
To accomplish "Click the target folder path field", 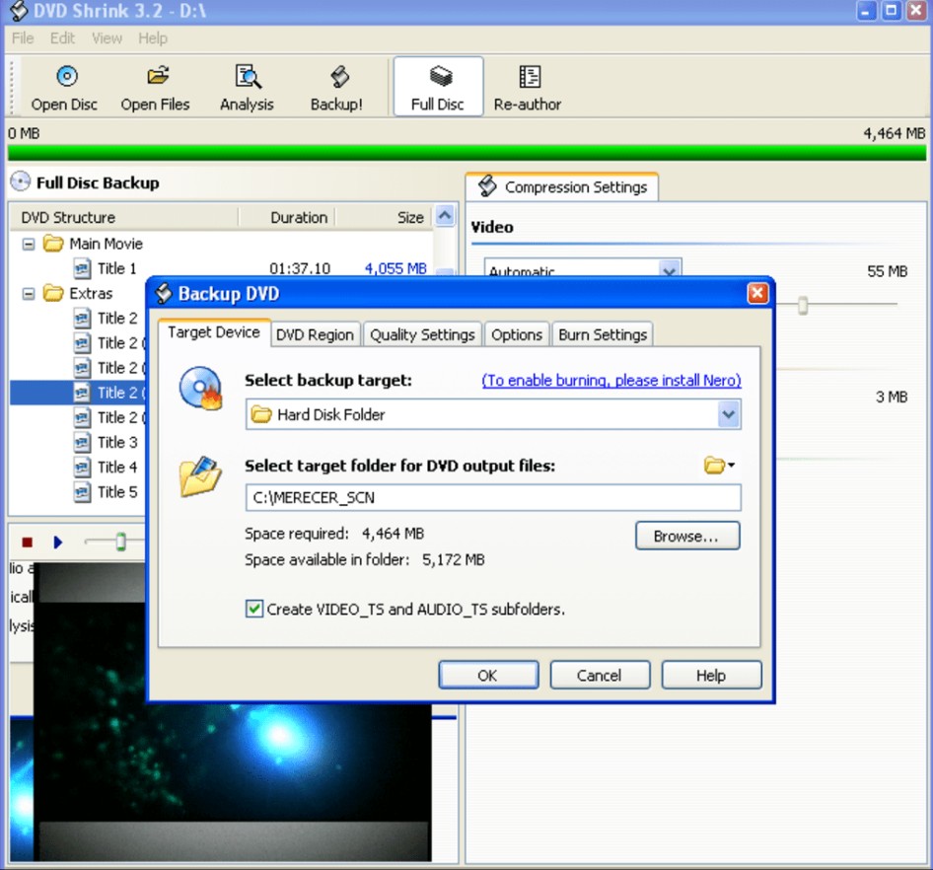I will click(x=493, y=497).
